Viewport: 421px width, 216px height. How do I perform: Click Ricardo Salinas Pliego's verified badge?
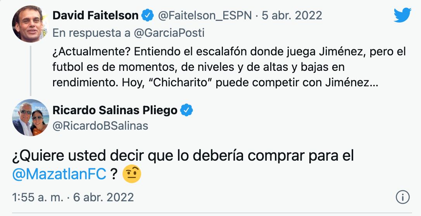click(x=187, y=110)
